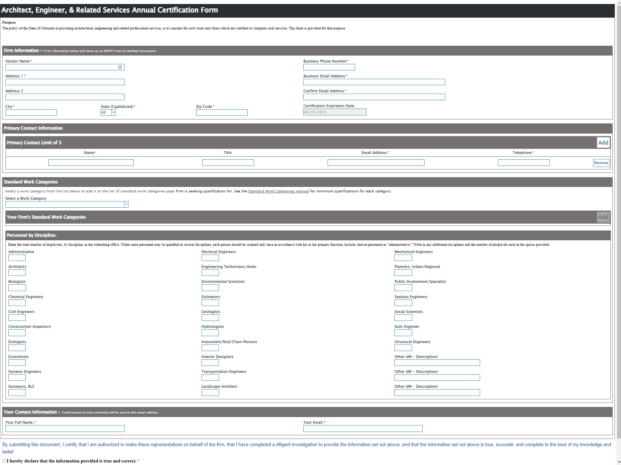Remove the primary contact row
621x465 pixels.
click(x=601, y=163)
